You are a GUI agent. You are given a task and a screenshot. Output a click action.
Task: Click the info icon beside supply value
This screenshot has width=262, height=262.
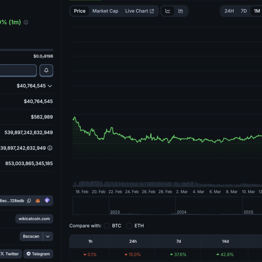[x=50, y=148]
